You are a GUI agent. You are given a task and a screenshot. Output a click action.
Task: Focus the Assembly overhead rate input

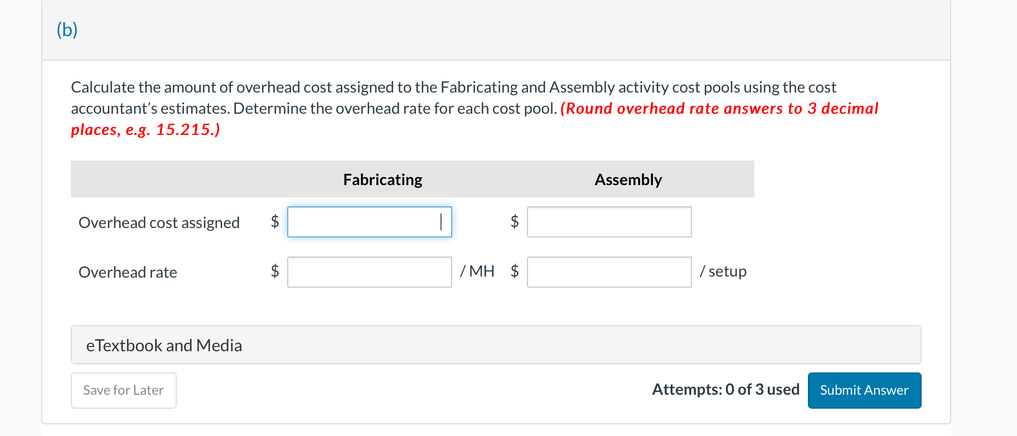click(609, 272)
